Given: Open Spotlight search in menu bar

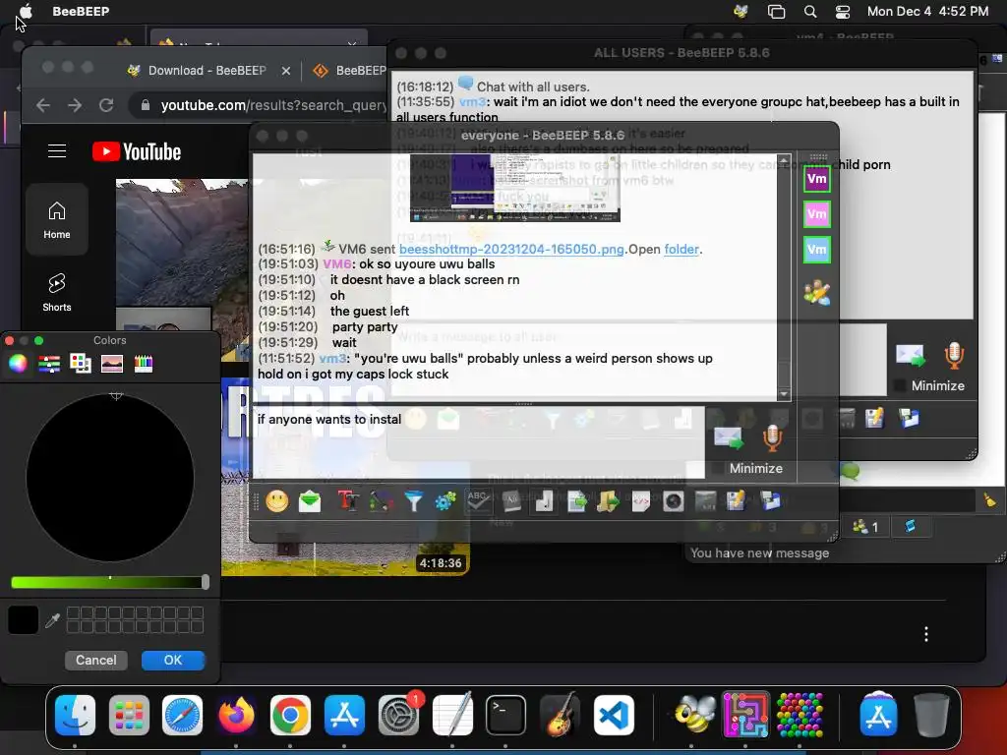Looking at the screenshot, I should click(810, 12).
